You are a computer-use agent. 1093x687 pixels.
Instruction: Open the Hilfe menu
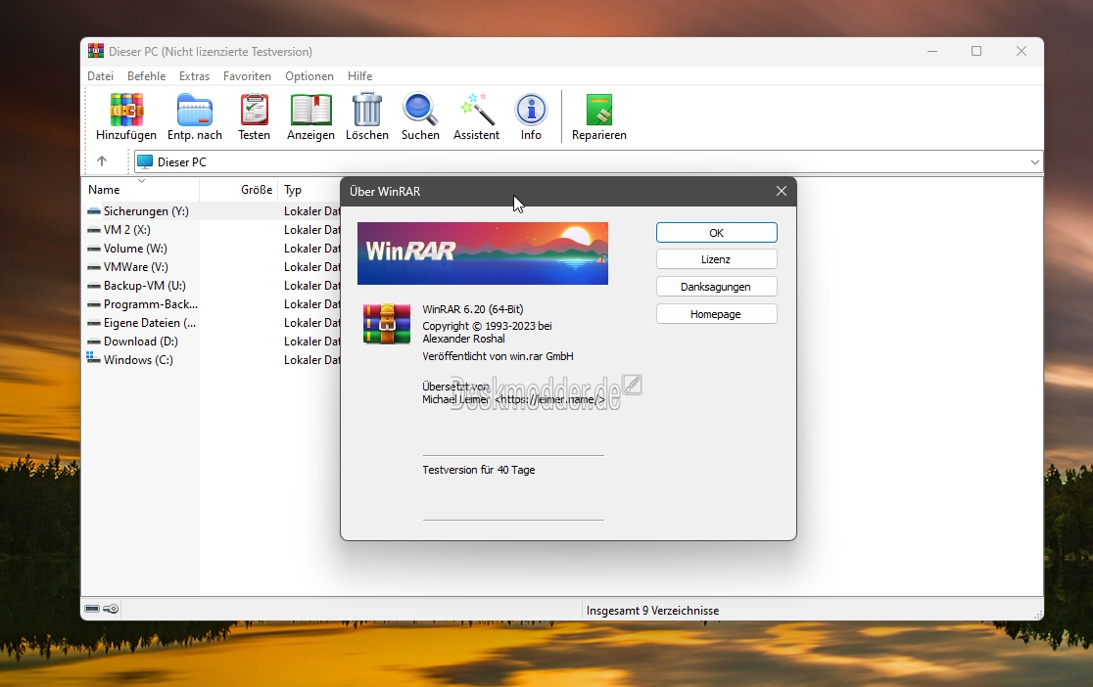coord(359,76)
